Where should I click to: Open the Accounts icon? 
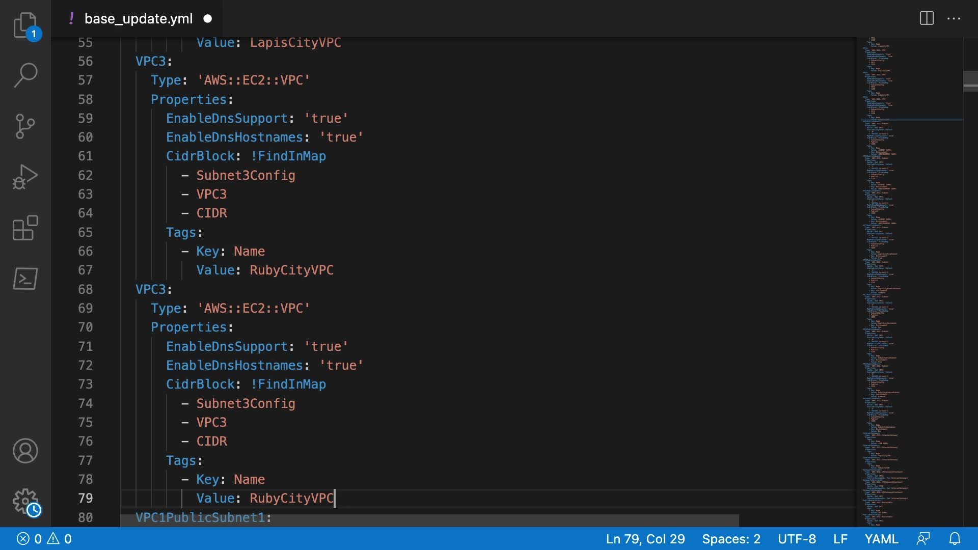25,451
